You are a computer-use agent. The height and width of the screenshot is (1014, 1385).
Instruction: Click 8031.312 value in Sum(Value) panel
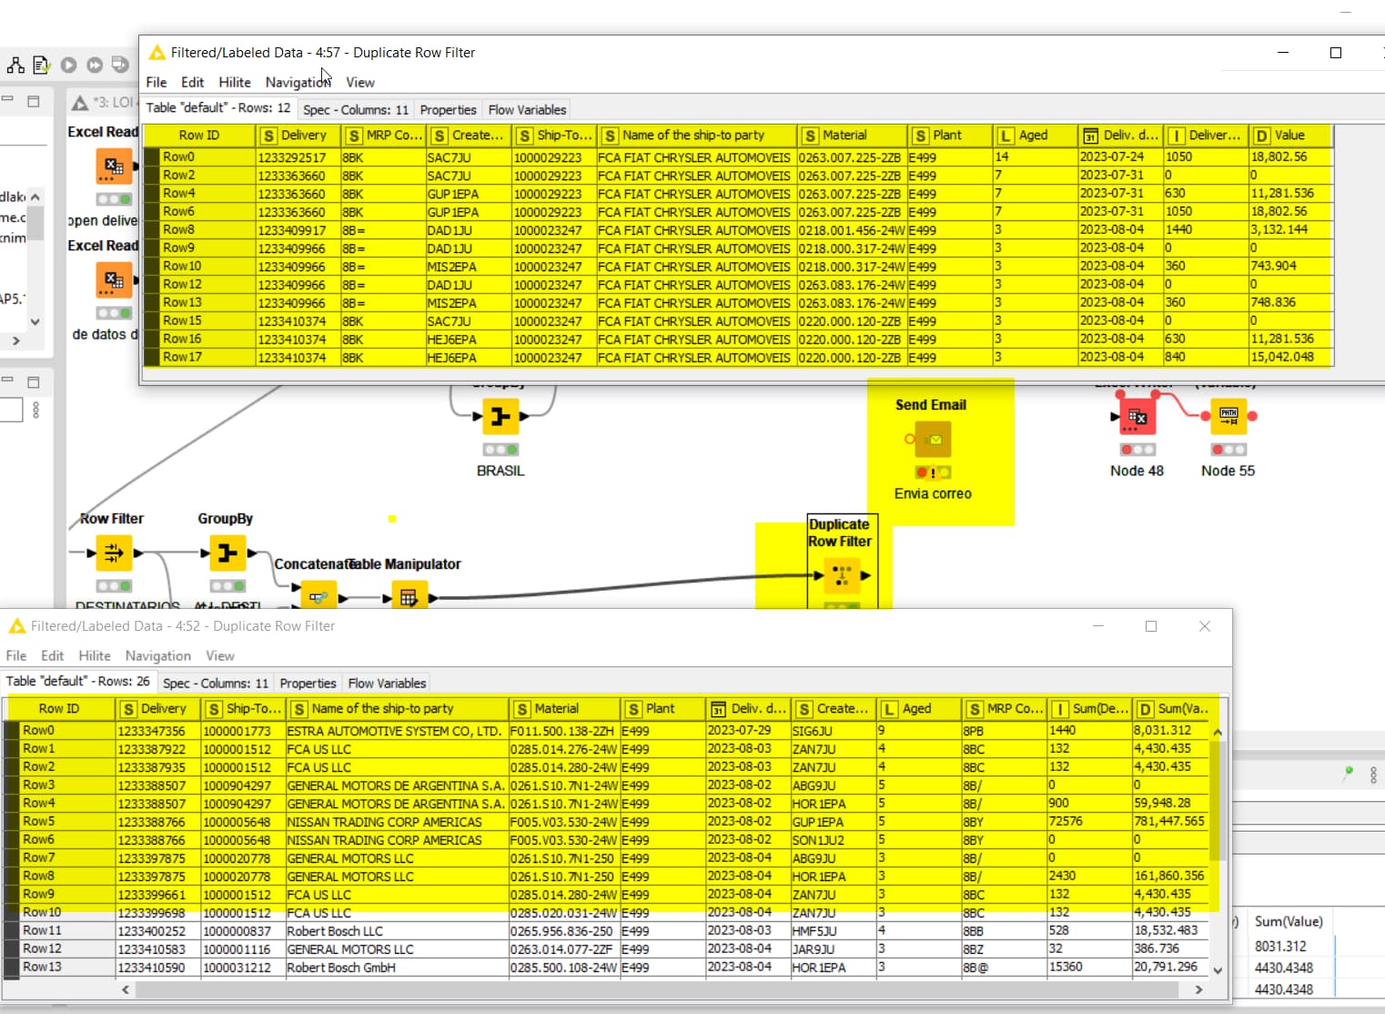1280,947
